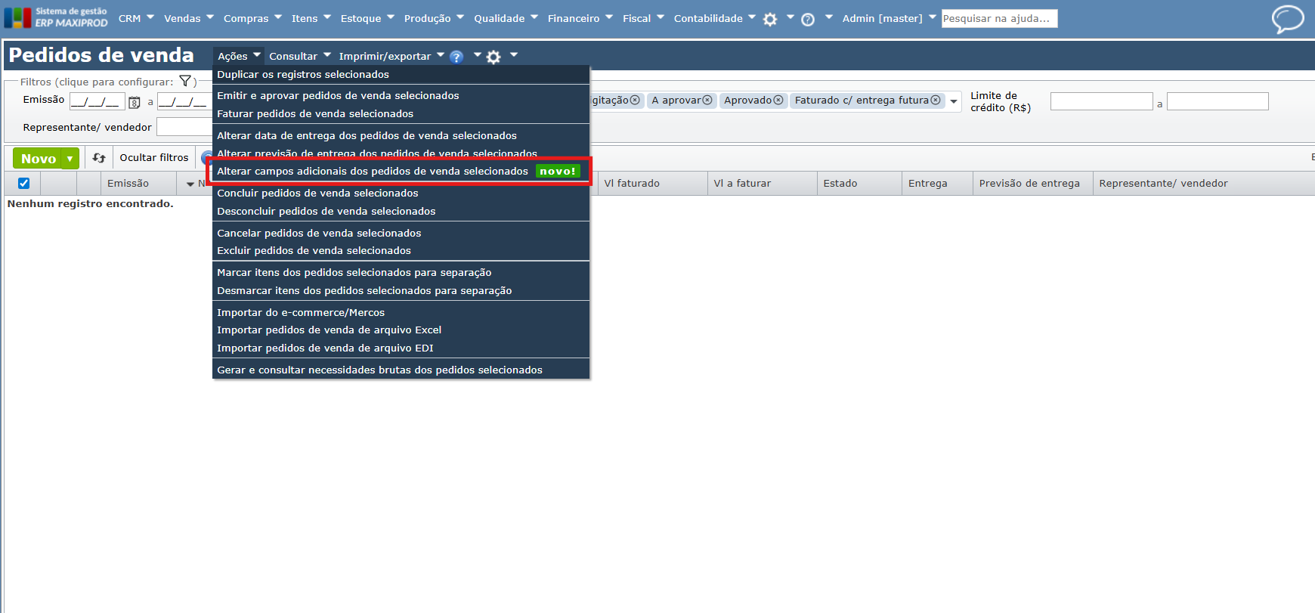Viewport: 1315px width, 613px height.
Task: Click the Ocultar filtros button
Action: 154,158
